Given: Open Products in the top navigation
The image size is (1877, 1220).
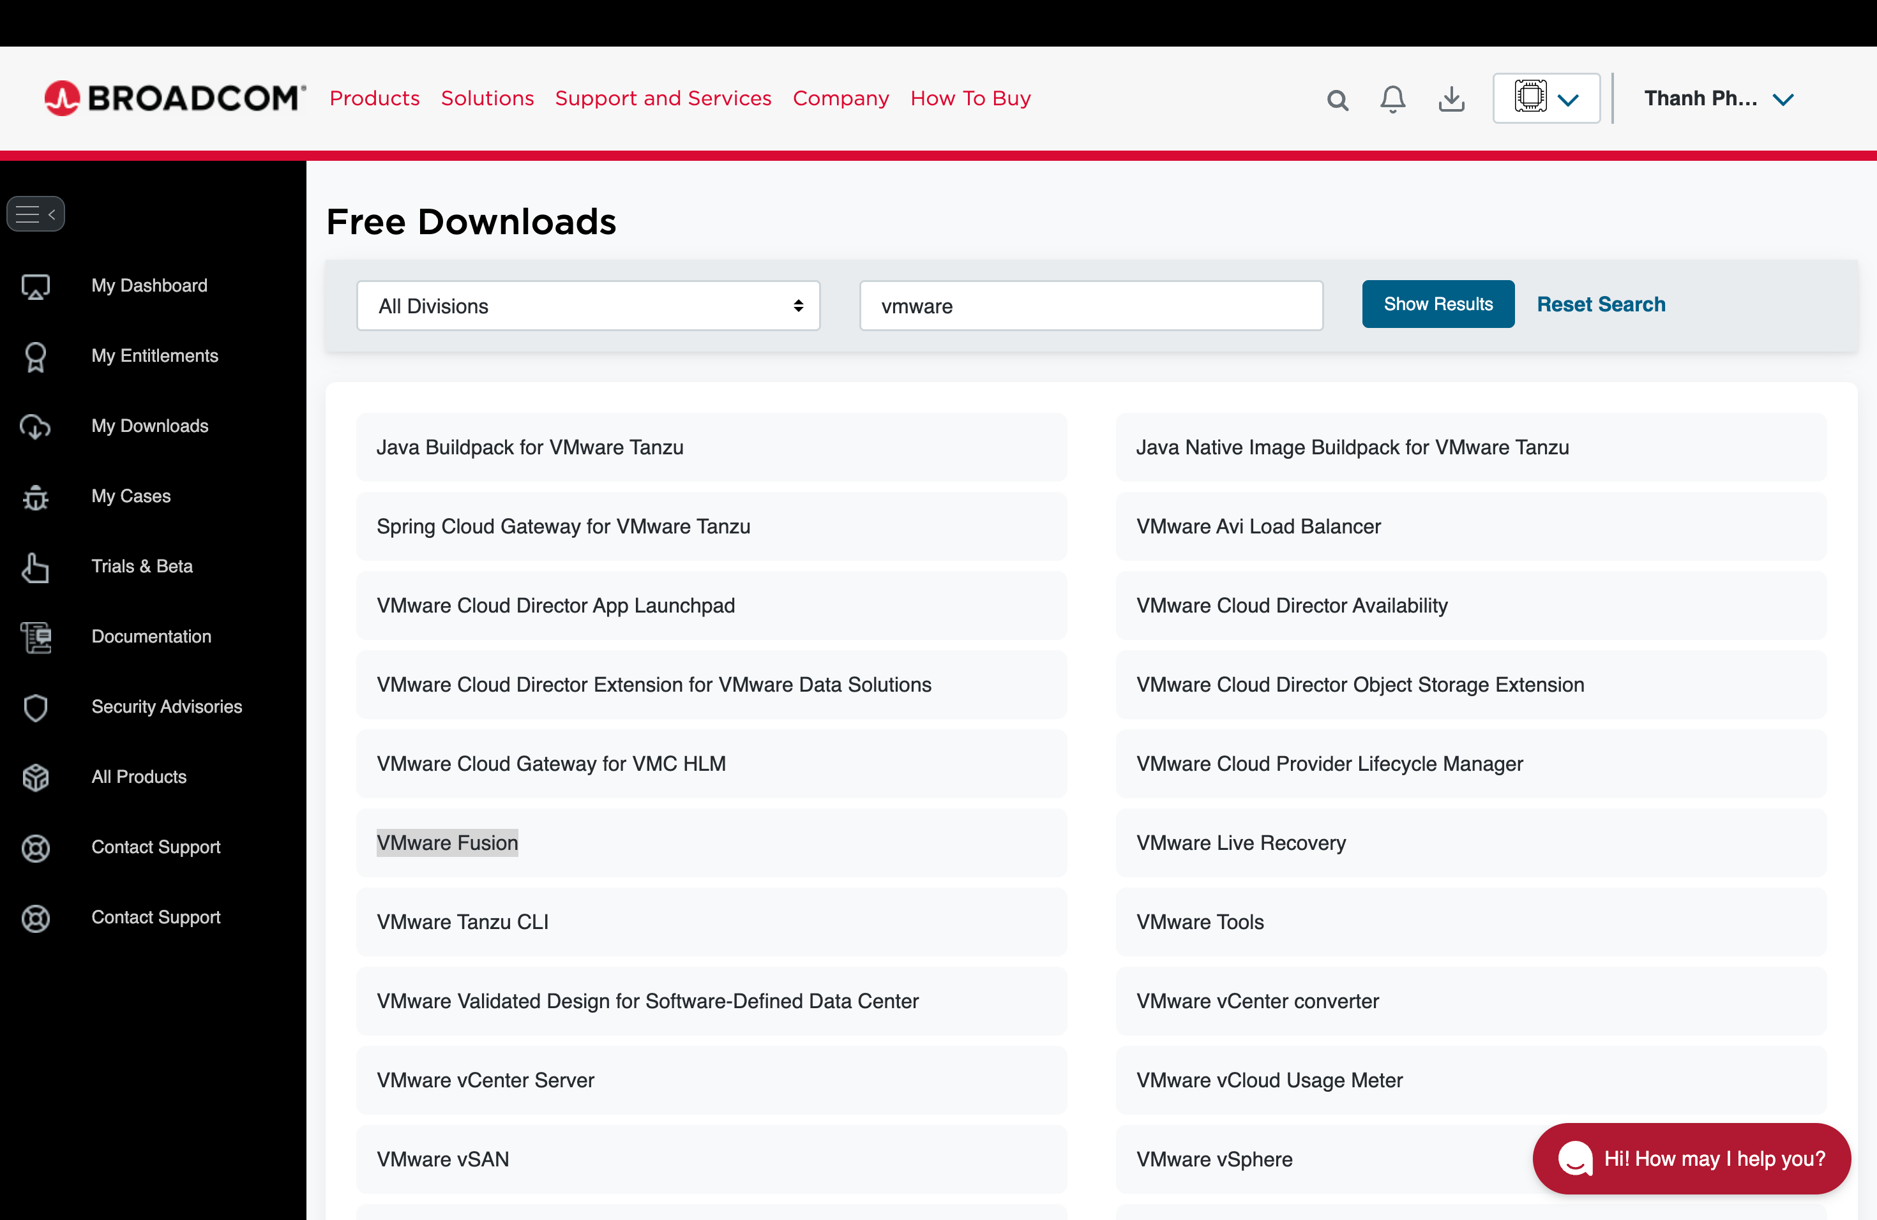Looking at the screenshot, I should click(x=375, y=98).
